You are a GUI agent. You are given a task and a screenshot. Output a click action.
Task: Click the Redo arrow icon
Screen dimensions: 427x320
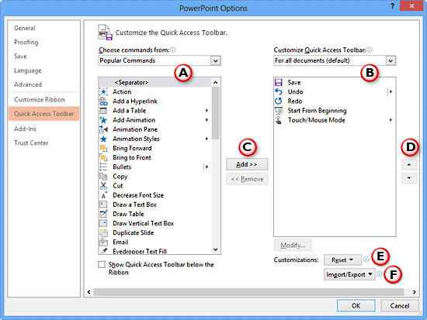(x=279, y=102)
